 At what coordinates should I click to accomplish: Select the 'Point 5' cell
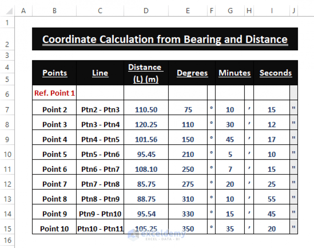click(54, 152)
